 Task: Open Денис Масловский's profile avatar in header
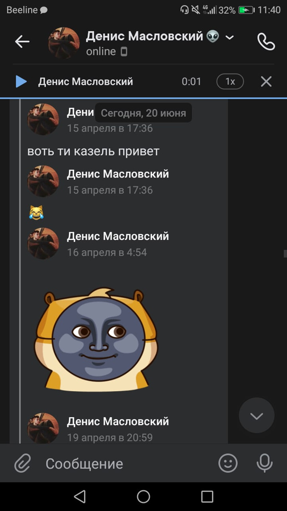tap(64, 43)
